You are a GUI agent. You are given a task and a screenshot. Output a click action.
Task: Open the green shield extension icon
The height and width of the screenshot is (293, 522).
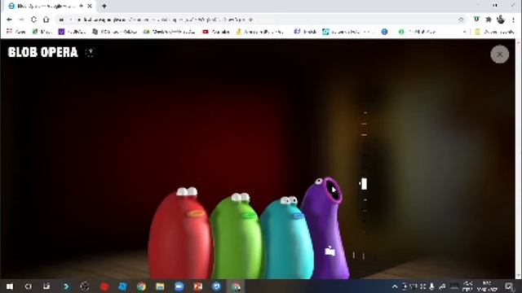coord(476,20)
